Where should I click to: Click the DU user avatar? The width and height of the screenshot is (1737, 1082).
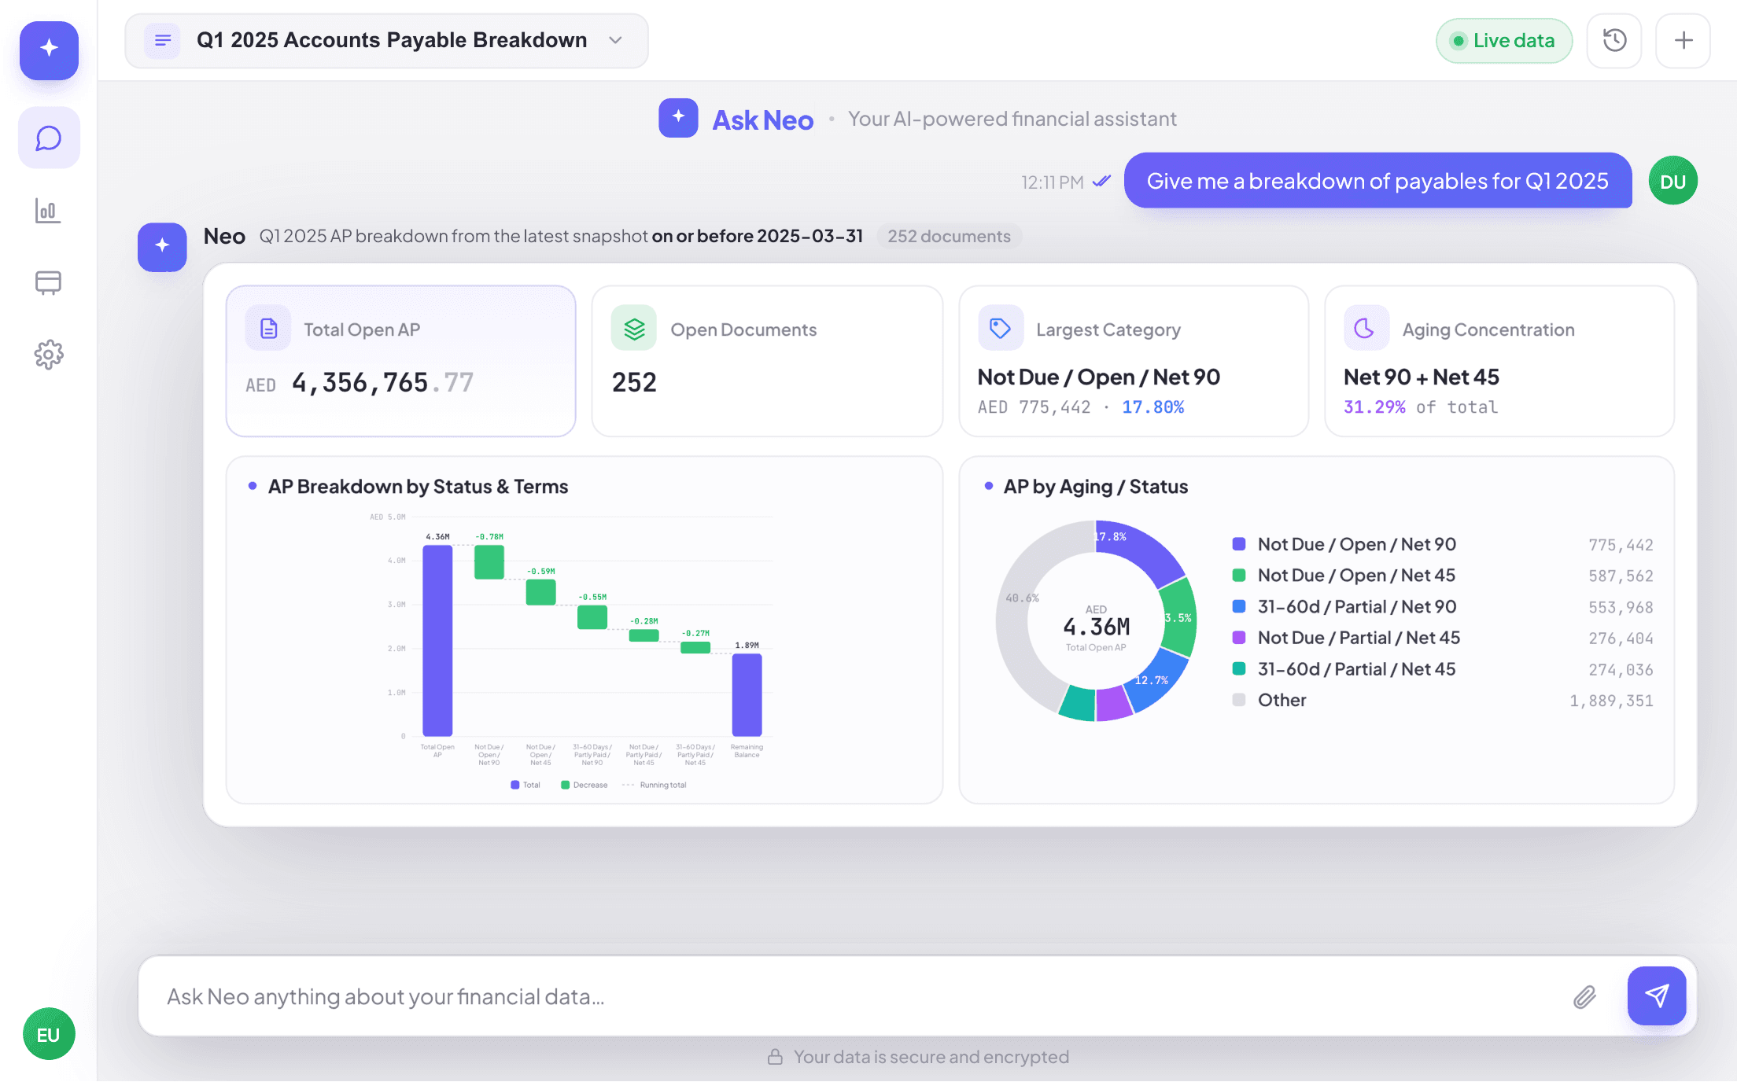[x=1672, y=181]
